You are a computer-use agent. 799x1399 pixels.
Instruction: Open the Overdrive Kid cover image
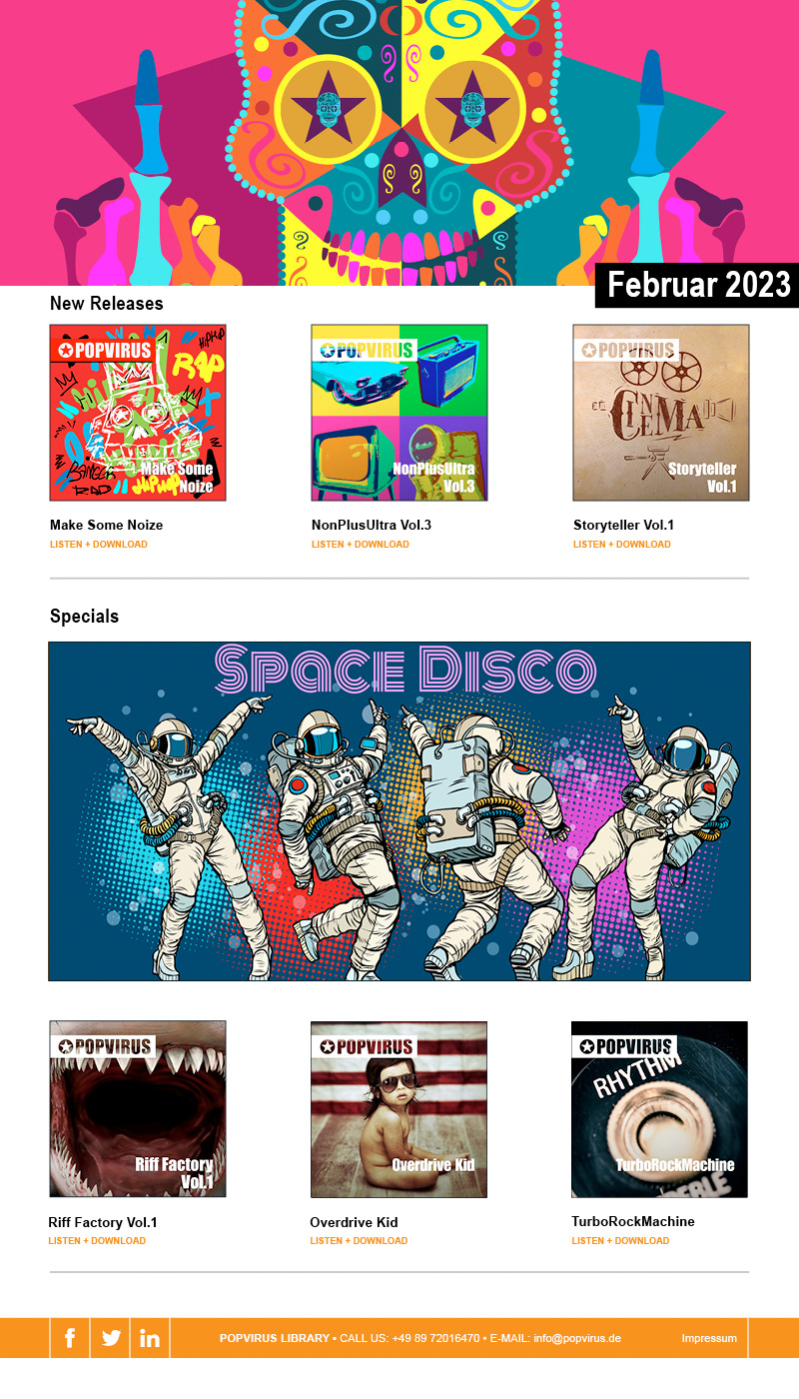tap(399, 1109)
